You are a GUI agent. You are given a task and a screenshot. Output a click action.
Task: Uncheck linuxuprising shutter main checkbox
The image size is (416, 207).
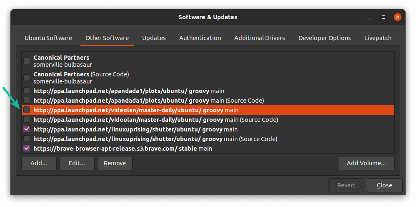[x=27, y=129]
